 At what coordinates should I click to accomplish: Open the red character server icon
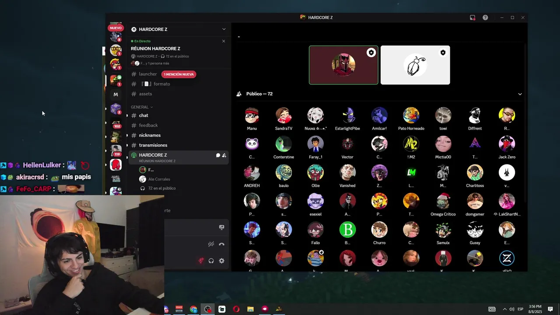click(116, 165)
